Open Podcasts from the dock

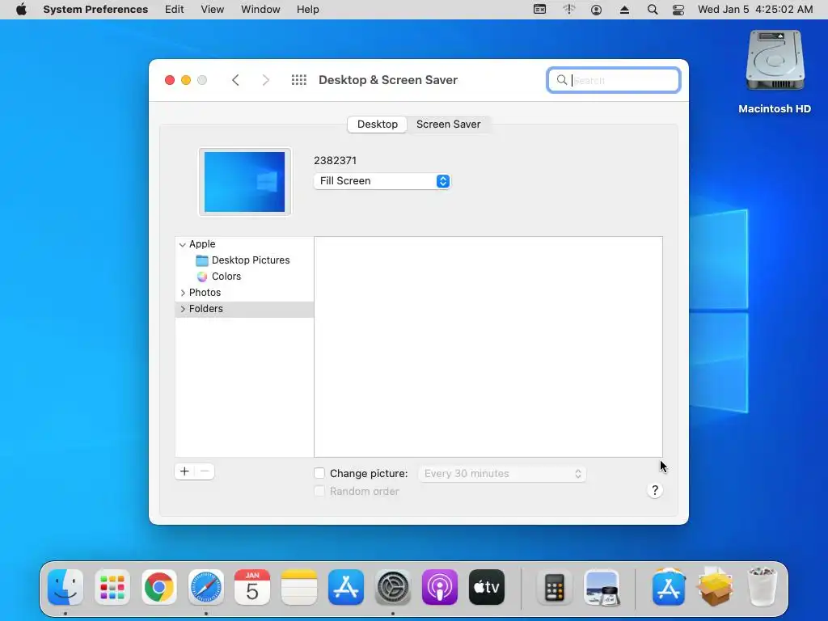439,587
